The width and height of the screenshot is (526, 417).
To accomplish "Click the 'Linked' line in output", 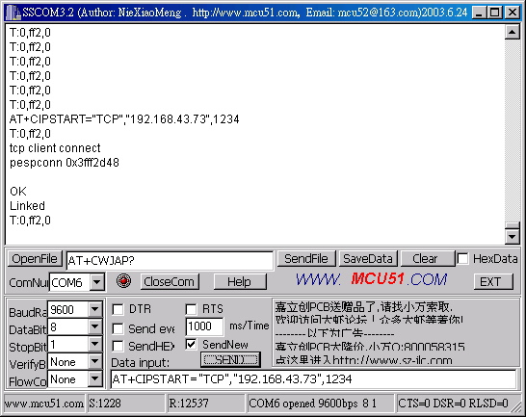I will pyautogui.click(x=27, y=206).
